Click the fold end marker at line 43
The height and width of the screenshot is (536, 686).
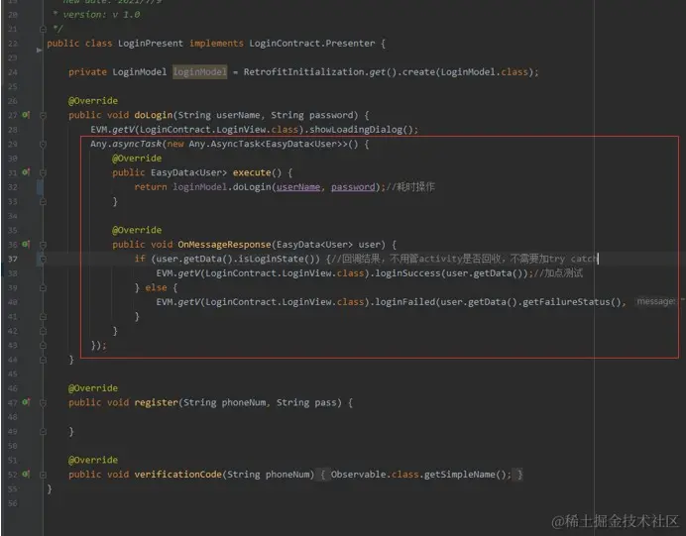pyautogui.click(x=43, y=346)
